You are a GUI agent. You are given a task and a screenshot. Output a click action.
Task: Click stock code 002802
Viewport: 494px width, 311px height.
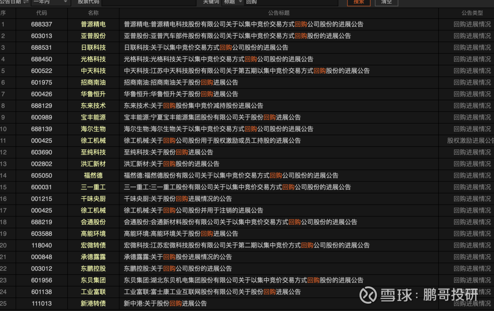41,164
